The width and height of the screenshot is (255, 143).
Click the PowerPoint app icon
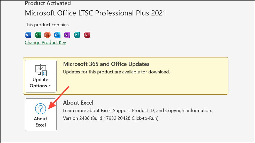pos(48,35)
